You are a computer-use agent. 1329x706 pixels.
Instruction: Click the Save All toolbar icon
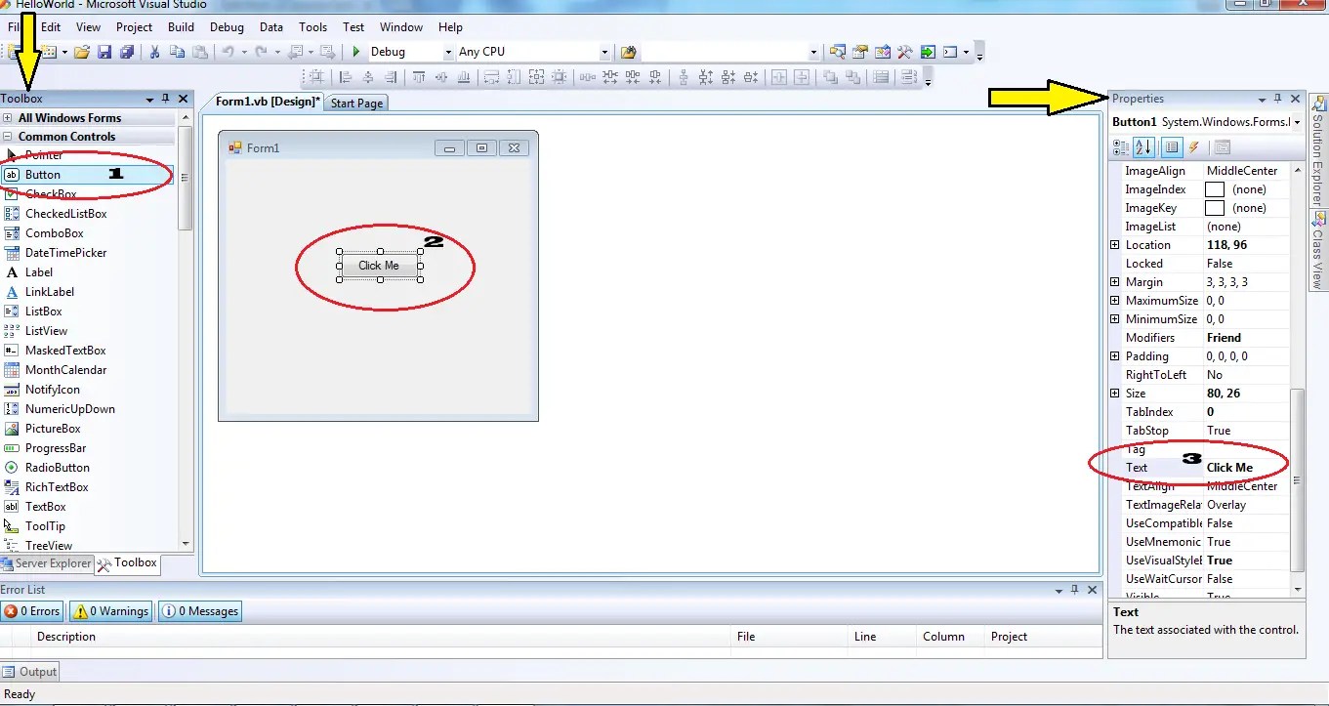127,51
